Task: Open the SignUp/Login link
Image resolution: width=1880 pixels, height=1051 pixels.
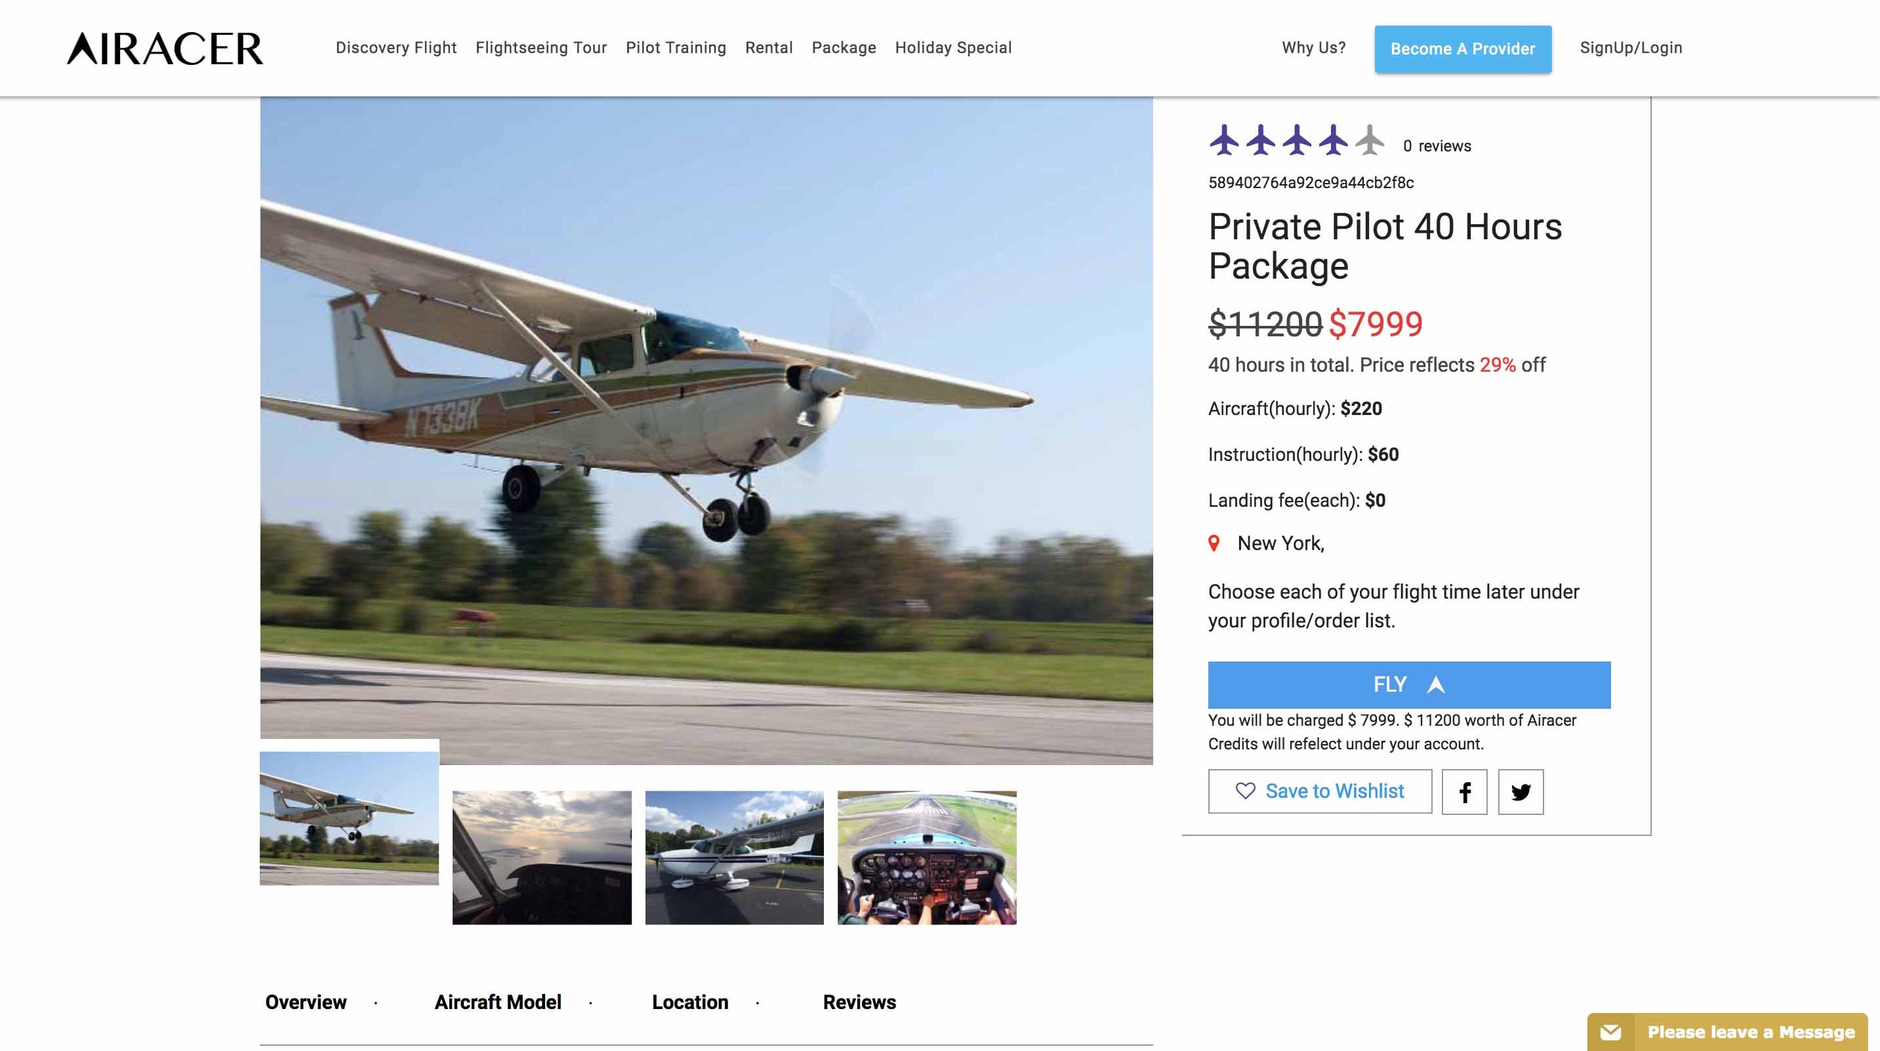Action: [1630, 48]
